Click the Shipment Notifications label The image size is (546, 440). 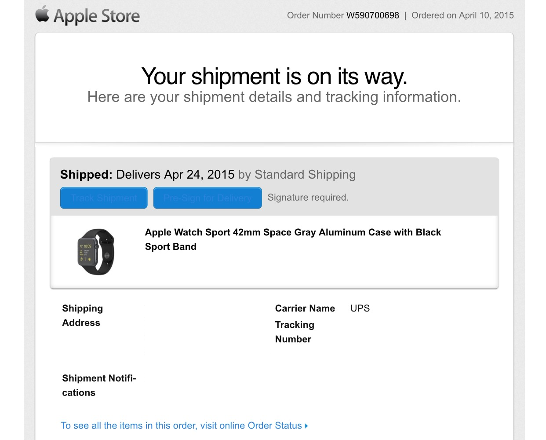tap(99, 385)
